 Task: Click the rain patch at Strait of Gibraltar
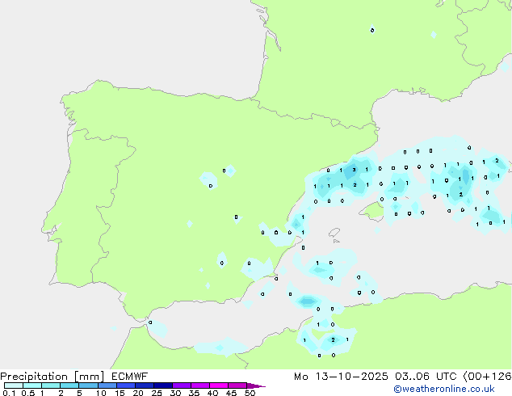tap(156, 328)
